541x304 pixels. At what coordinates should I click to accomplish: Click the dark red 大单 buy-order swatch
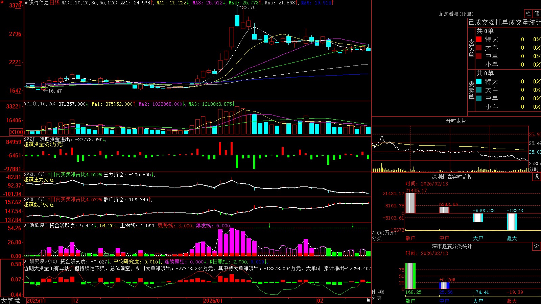[479, 48]
